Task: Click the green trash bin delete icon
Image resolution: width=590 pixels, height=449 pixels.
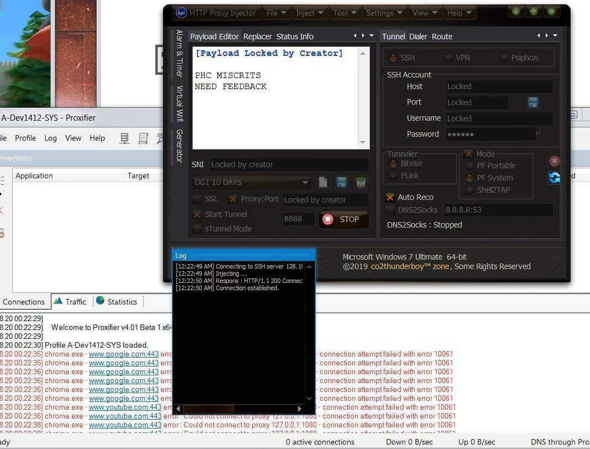Action: pos(361,182)
